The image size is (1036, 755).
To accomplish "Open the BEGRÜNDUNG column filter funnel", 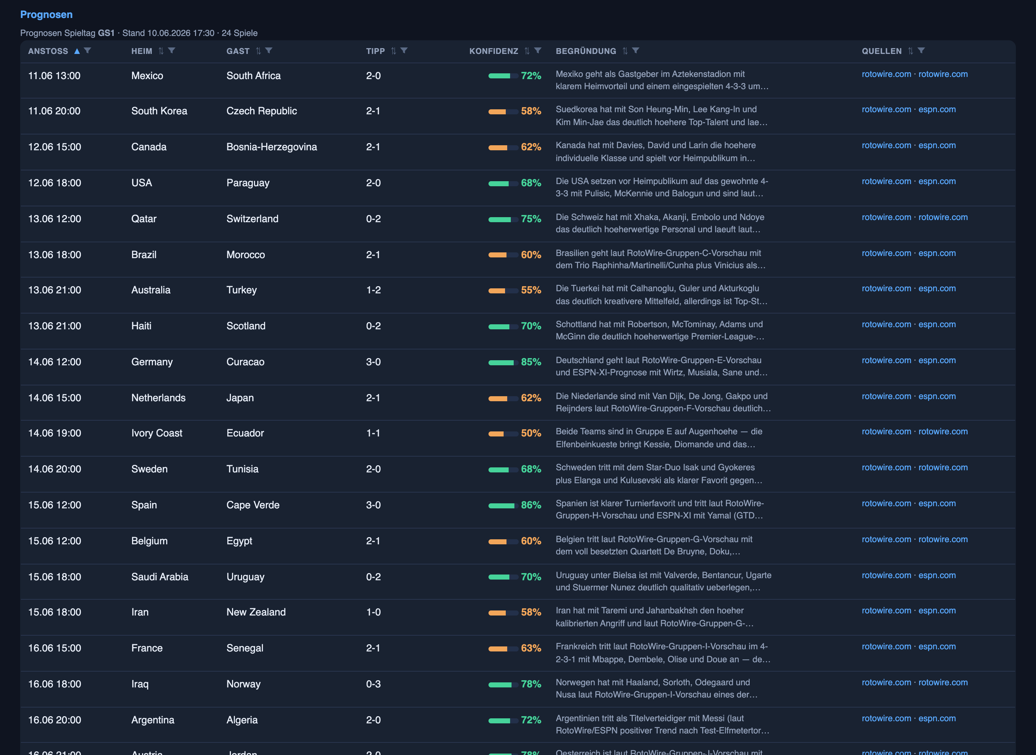I will [x=636, y=51].
